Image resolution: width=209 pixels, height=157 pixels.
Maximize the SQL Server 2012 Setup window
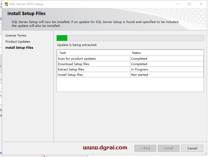click(189, 4)
